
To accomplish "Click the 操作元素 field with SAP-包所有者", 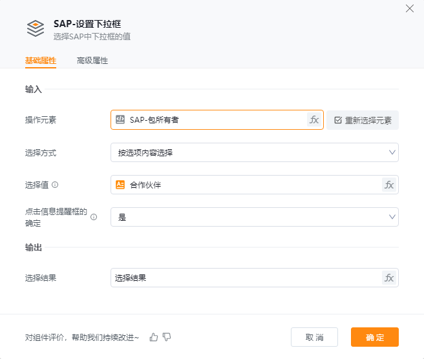I will [217, 119].
